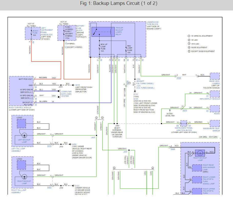Click the G121 ground label
233x201 pixels.
[x=77, y=186]
